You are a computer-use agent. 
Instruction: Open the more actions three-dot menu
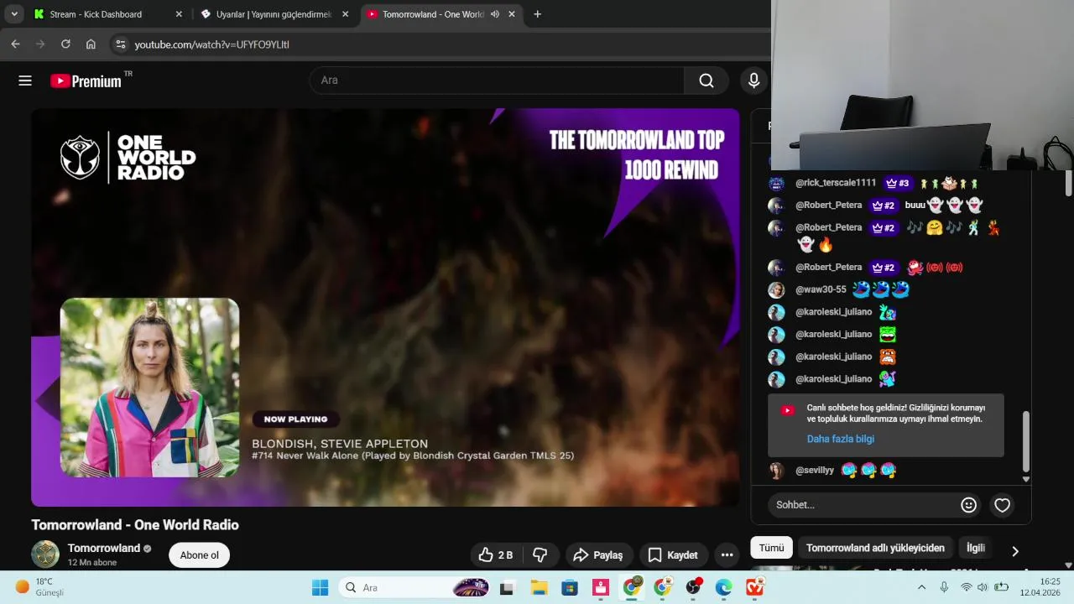(x=727, y=555)
